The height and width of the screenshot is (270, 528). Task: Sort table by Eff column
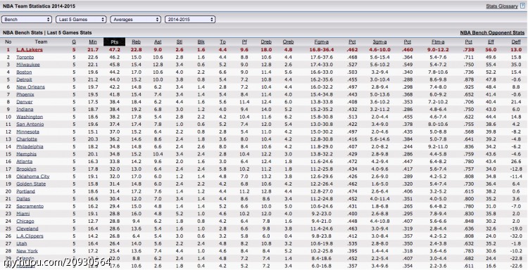tap(491, 41)
